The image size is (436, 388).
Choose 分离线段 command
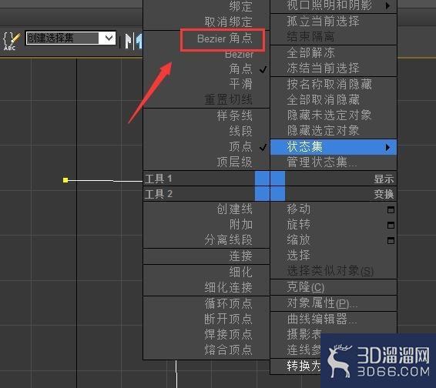tap(228, 239)
